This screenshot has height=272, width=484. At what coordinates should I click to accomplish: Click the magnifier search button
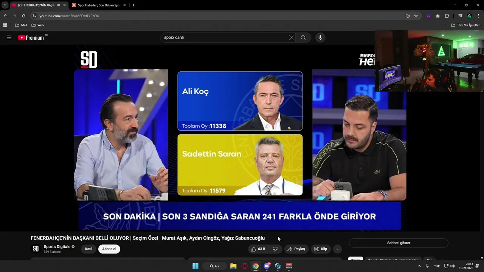[x=303, y=37]
